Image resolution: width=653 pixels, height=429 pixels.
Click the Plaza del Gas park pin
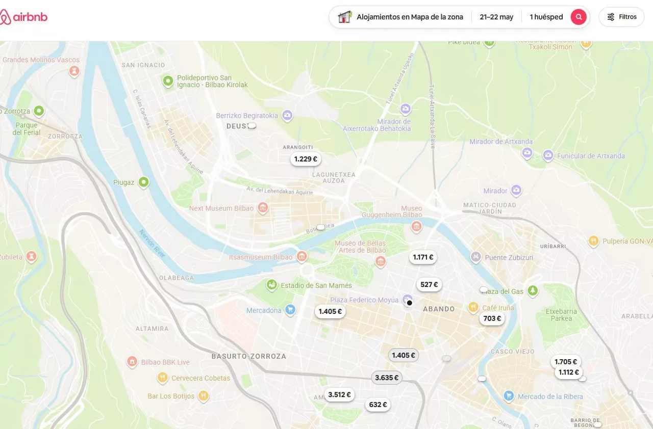pyautogui.click(x=533, y=290)
